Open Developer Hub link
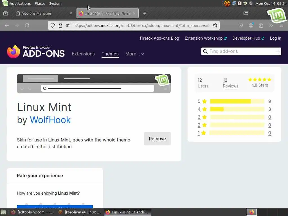Screen dimensions: 288x216 (x=248, y=38)
